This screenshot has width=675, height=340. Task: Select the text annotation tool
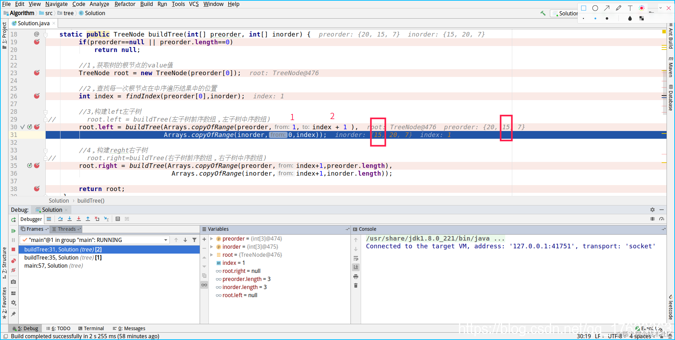[x=630, y=8]
